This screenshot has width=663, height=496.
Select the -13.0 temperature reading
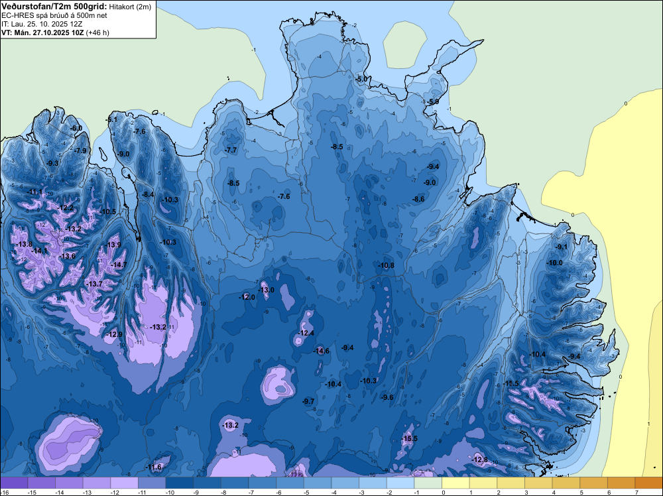[267, 290]
